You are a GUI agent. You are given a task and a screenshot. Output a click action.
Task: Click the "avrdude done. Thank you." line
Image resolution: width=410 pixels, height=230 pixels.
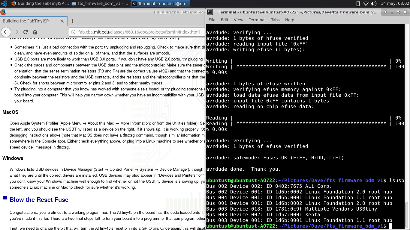(x=243, y=169)
